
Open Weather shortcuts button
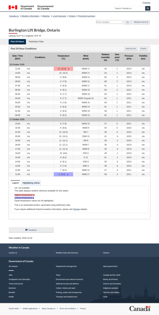coord(141,22)
